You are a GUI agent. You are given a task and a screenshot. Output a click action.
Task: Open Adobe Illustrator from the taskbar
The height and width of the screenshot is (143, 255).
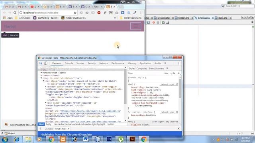coord(132,139)
